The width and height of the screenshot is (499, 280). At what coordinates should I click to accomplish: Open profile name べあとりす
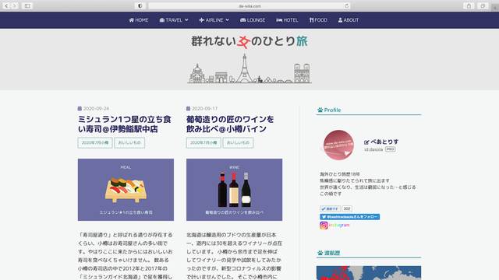tap(384, 142)
